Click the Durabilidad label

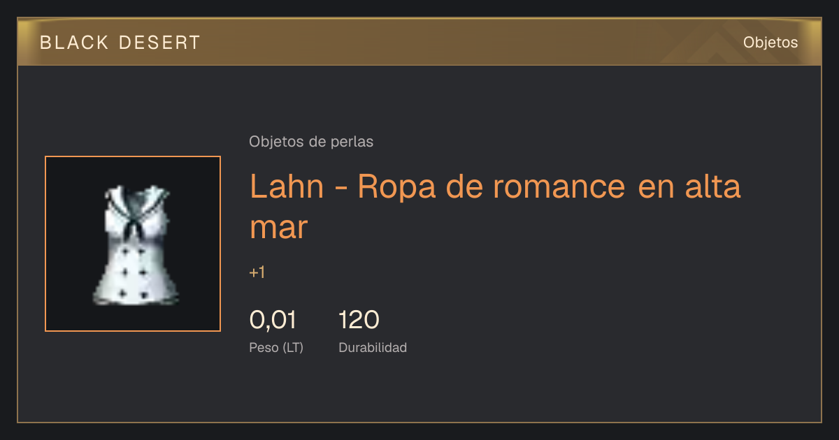point(373,348)
